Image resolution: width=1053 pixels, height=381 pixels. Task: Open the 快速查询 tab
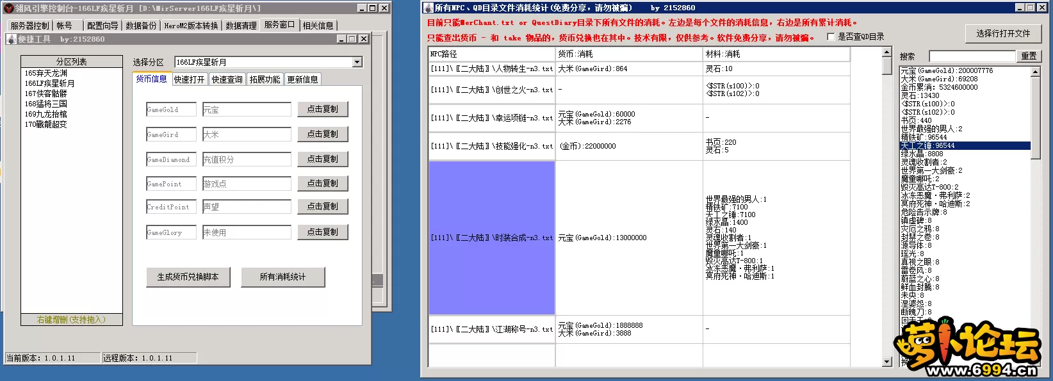(x=227, y=79)
